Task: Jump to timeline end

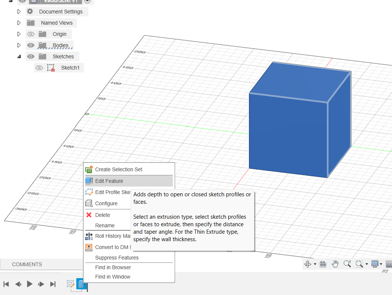Action: [x=53, y=284]
